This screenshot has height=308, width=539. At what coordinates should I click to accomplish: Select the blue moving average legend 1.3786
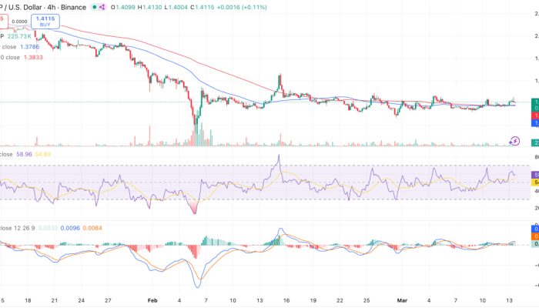pos(23,47)
